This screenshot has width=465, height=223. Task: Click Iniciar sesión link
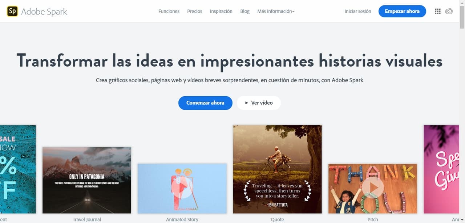point(358,11)
